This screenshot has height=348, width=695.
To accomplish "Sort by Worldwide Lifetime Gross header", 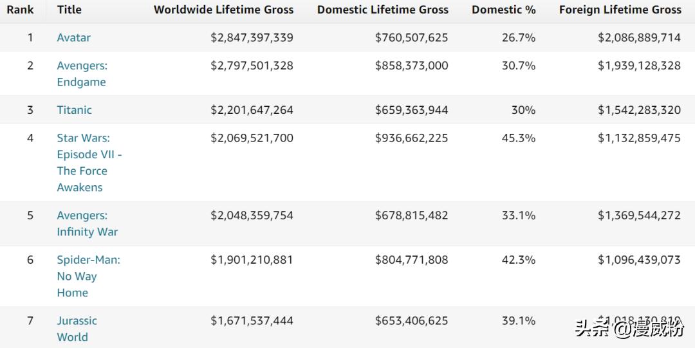I will [x=223, y=10].
